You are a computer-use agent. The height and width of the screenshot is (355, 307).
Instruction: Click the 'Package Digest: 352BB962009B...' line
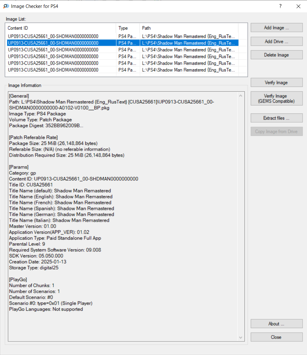coord(46,126)
